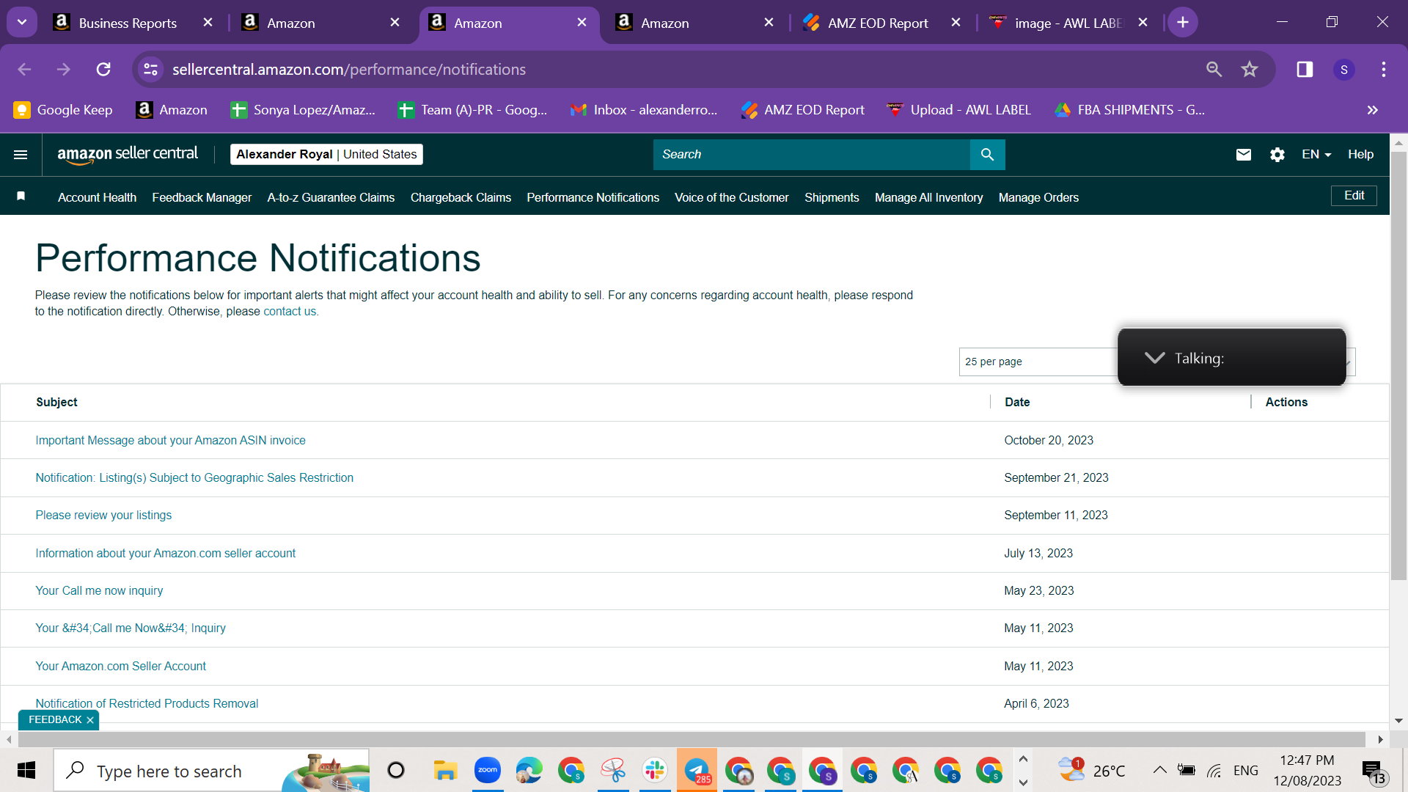Open the settings gear icon

tap(1277, 155)
